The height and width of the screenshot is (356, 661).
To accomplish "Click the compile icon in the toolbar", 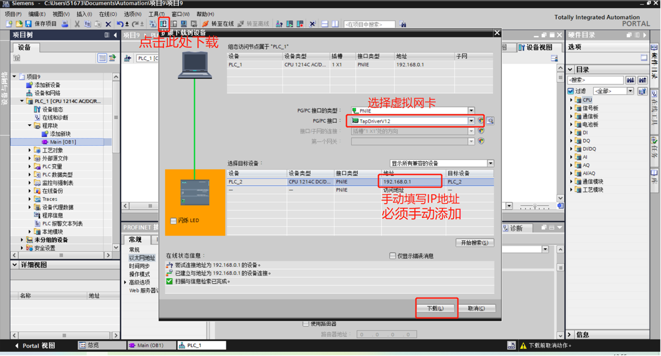I will (x=153, y=24).
